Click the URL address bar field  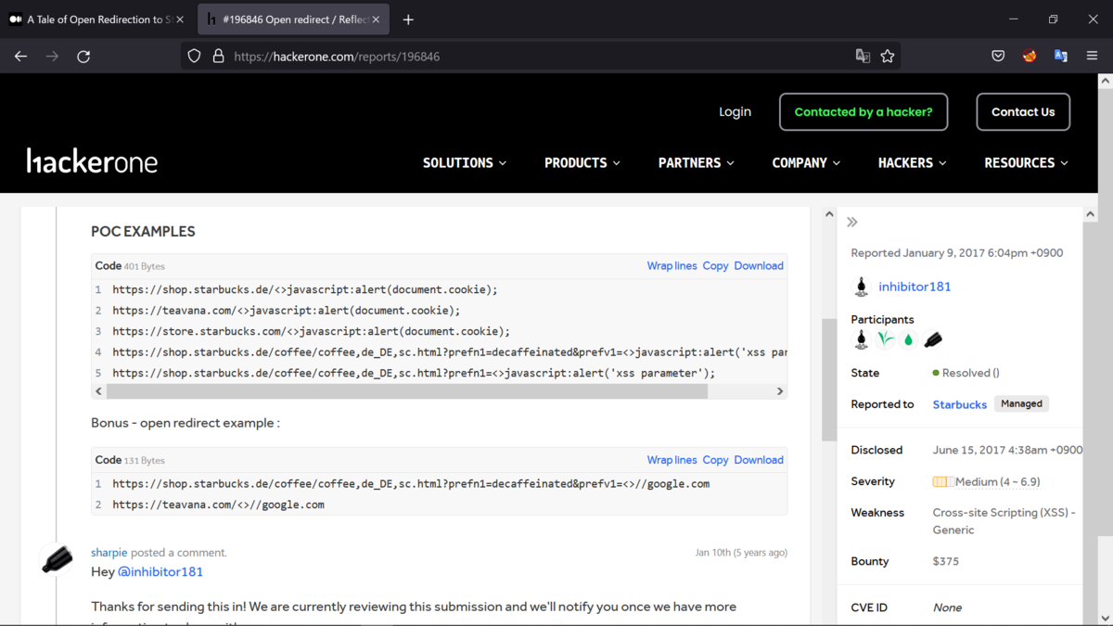542,57
